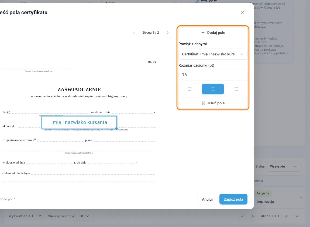Screen dimensions: 310x227
Task: Jump to first page in background table
Action: 242,216
